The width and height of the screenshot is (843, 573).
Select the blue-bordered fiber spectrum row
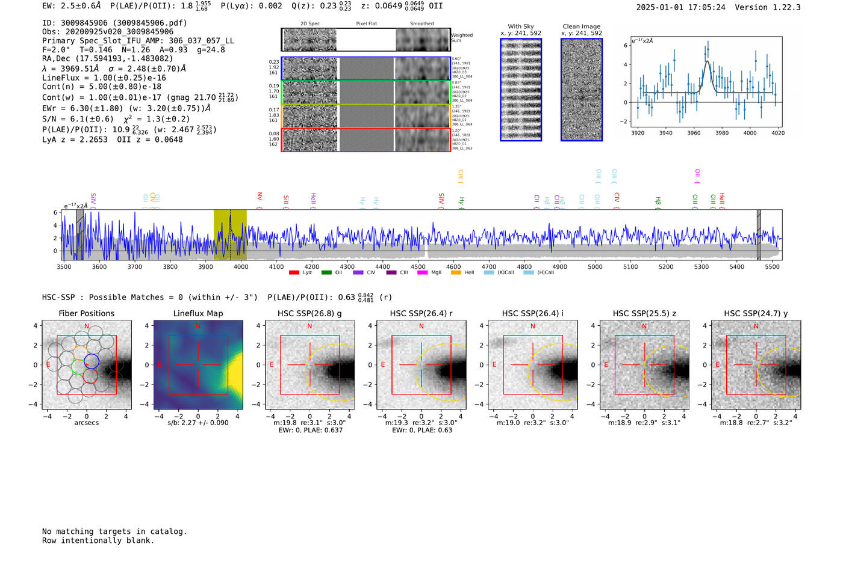[366, 69]
